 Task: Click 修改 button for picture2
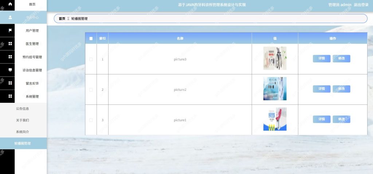pyautogui.click(x=341, y=89)
